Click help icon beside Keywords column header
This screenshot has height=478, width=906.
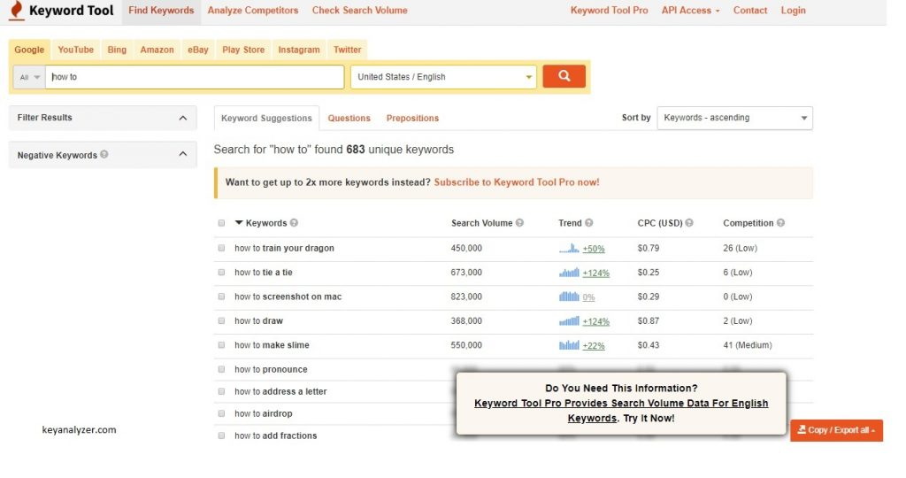(x=294, y=222)
